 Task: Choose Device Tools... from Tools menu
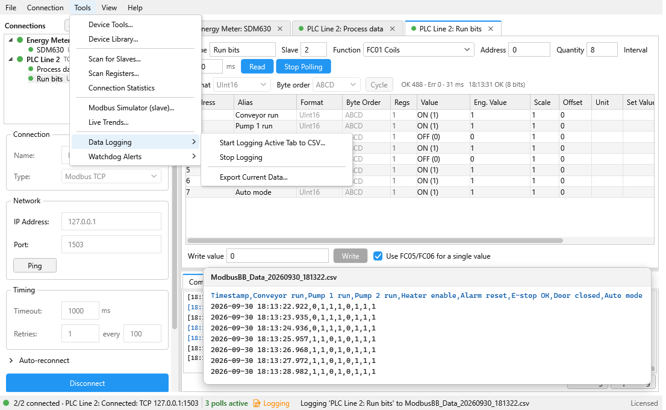(135, 25)
